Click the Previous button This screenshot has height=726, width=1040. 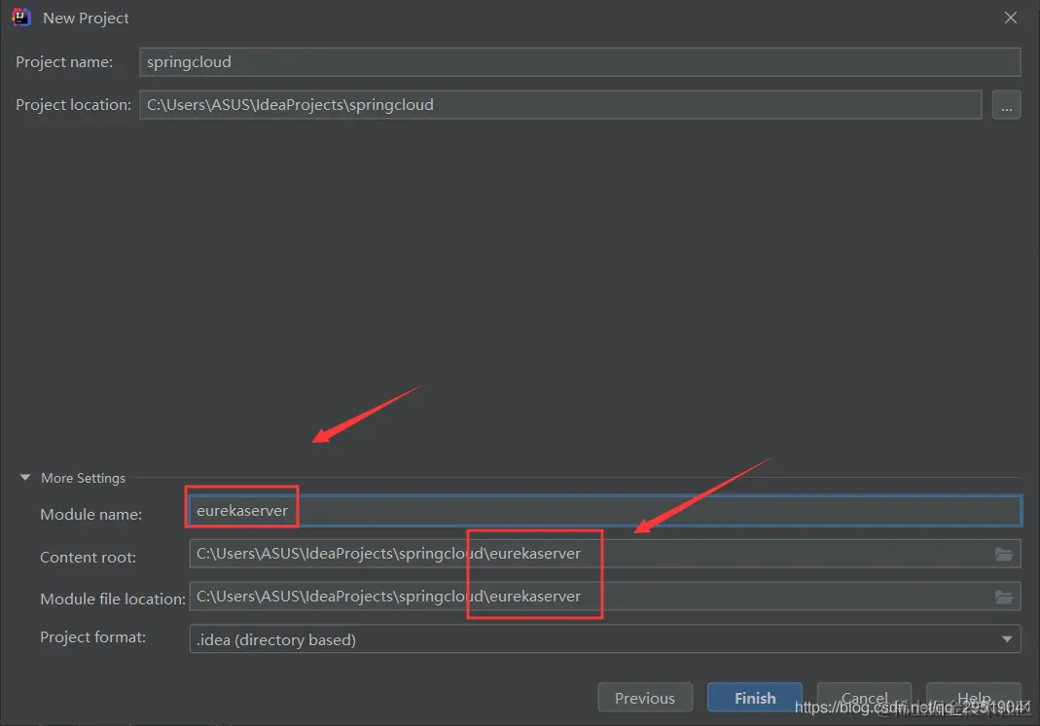coord(645,698)
